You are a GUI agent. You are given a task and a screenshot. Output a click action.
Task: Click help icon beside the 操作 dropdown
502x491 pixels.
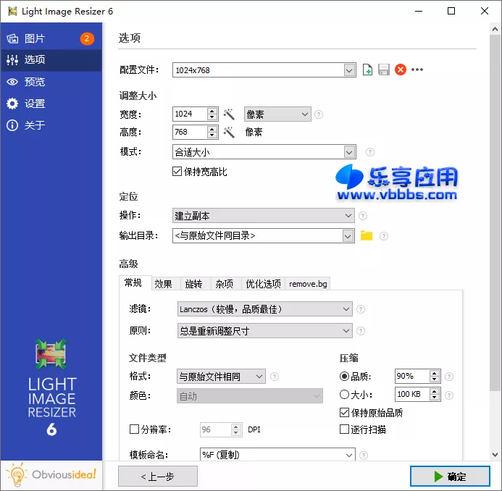tap(363, 216)
